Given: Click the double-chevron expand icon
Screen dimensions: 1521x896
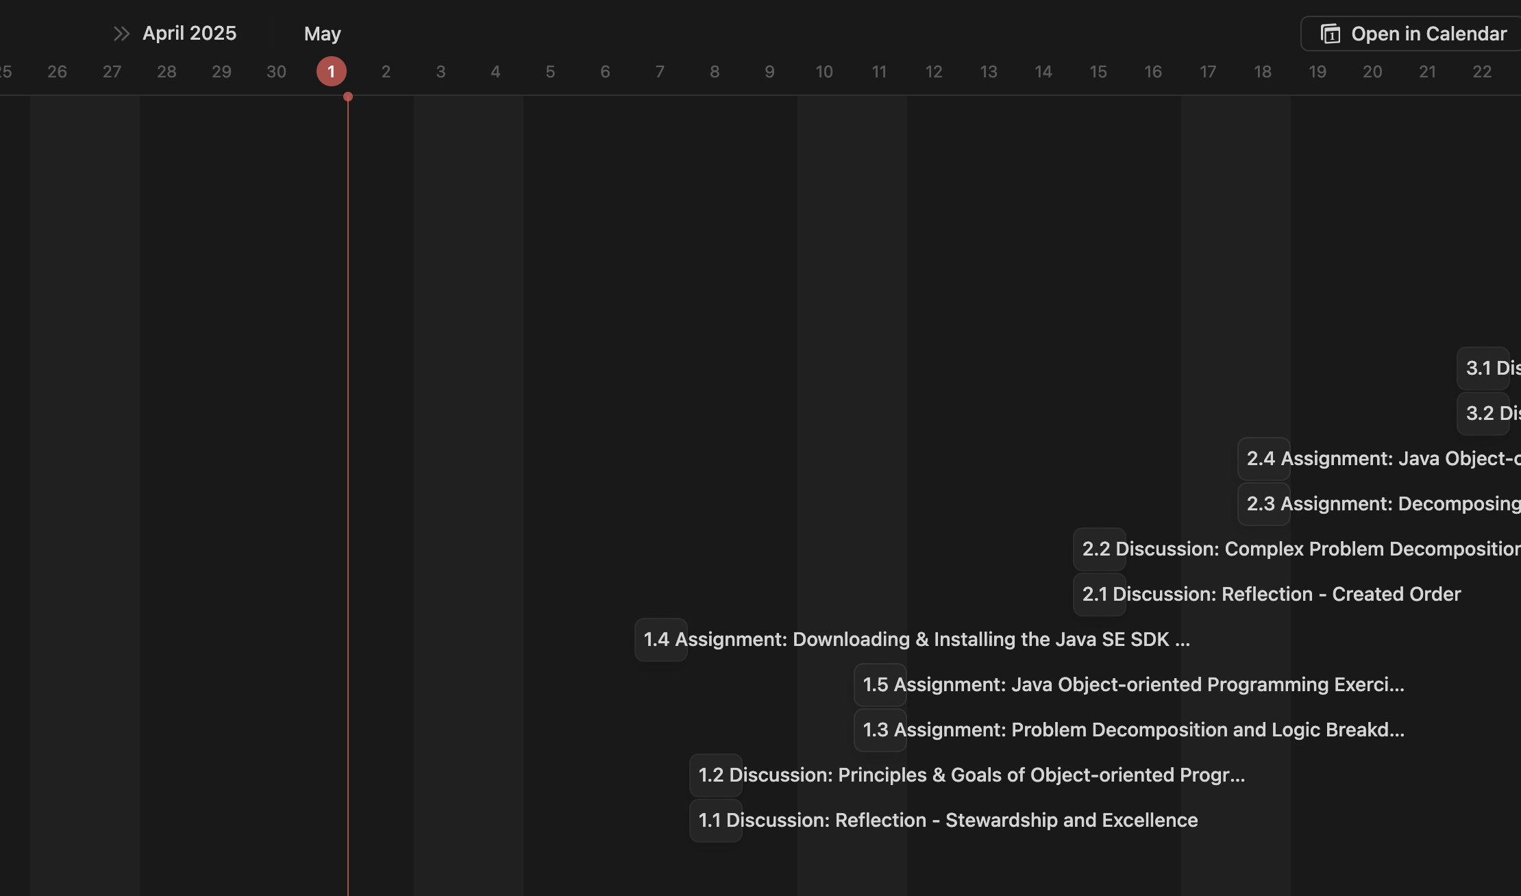Looking at the screenshot, I should [x=121, y=34].
